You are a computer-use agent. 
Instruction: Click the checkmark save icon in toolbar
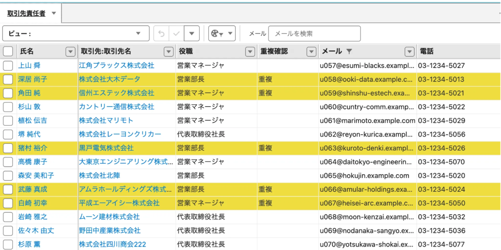point(176,34)
